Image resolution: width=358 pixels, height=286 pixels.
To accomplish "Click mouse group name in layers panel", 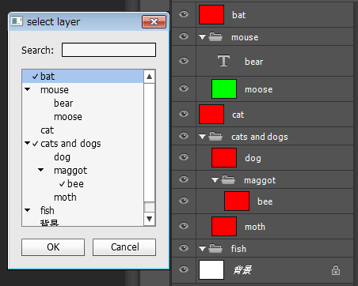I will [245, 37].
